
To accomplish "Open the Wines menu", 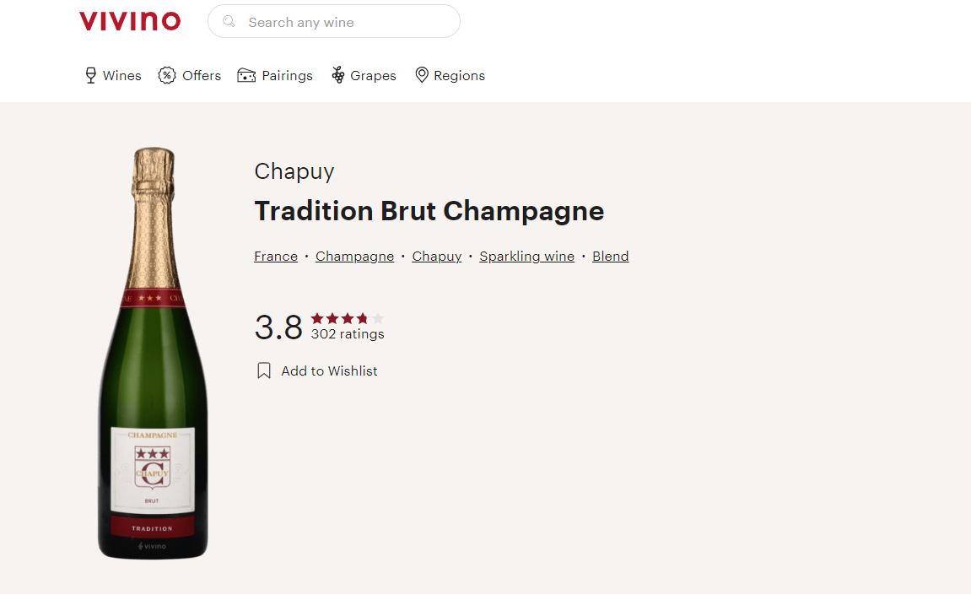I will (122, 76).
